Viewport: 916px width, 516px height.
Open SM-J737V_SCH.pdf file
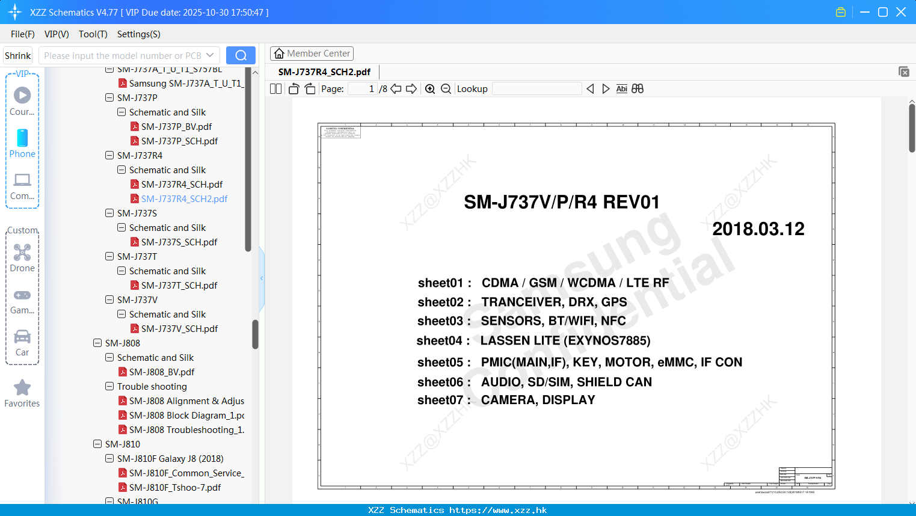pyautogui.click(x=179, y=328)
